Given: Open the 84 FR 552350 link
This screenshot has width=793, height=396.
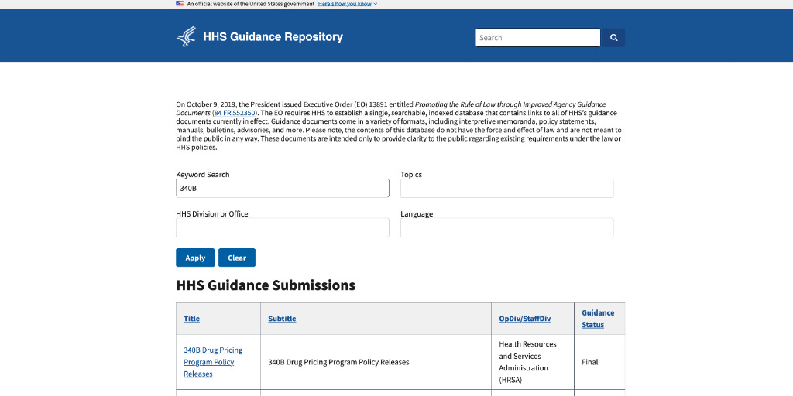Looking at the screenshot, I should [x=235, y=113].
